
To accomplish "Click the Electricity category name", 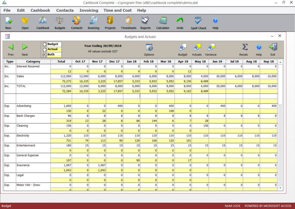I will point(23,136).
